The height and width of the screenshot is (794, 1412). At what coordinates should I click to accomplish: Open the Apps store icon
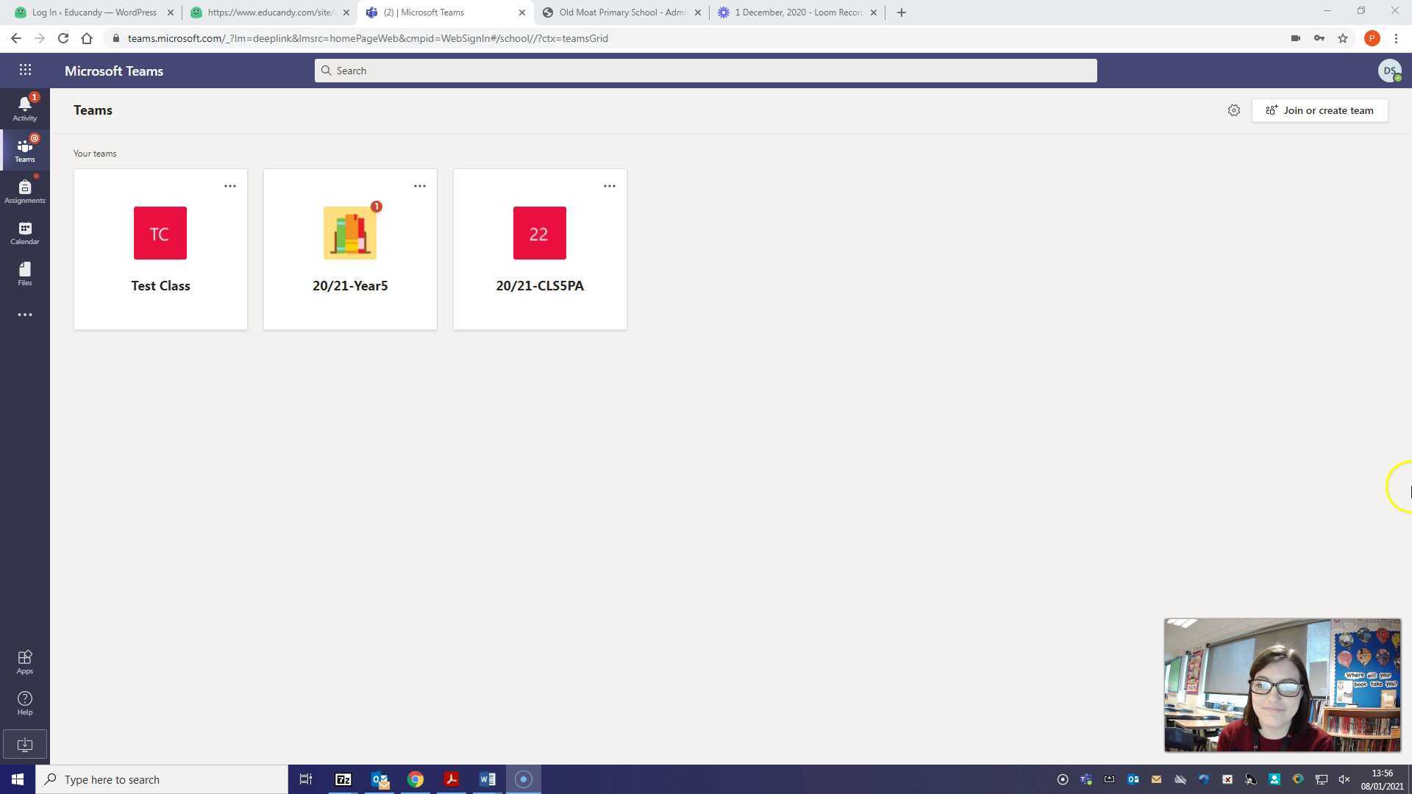point(24,662)
